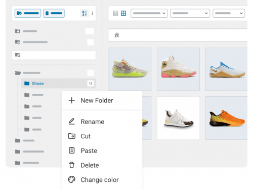Open the three-dot more options menu

tap(92, 13)
